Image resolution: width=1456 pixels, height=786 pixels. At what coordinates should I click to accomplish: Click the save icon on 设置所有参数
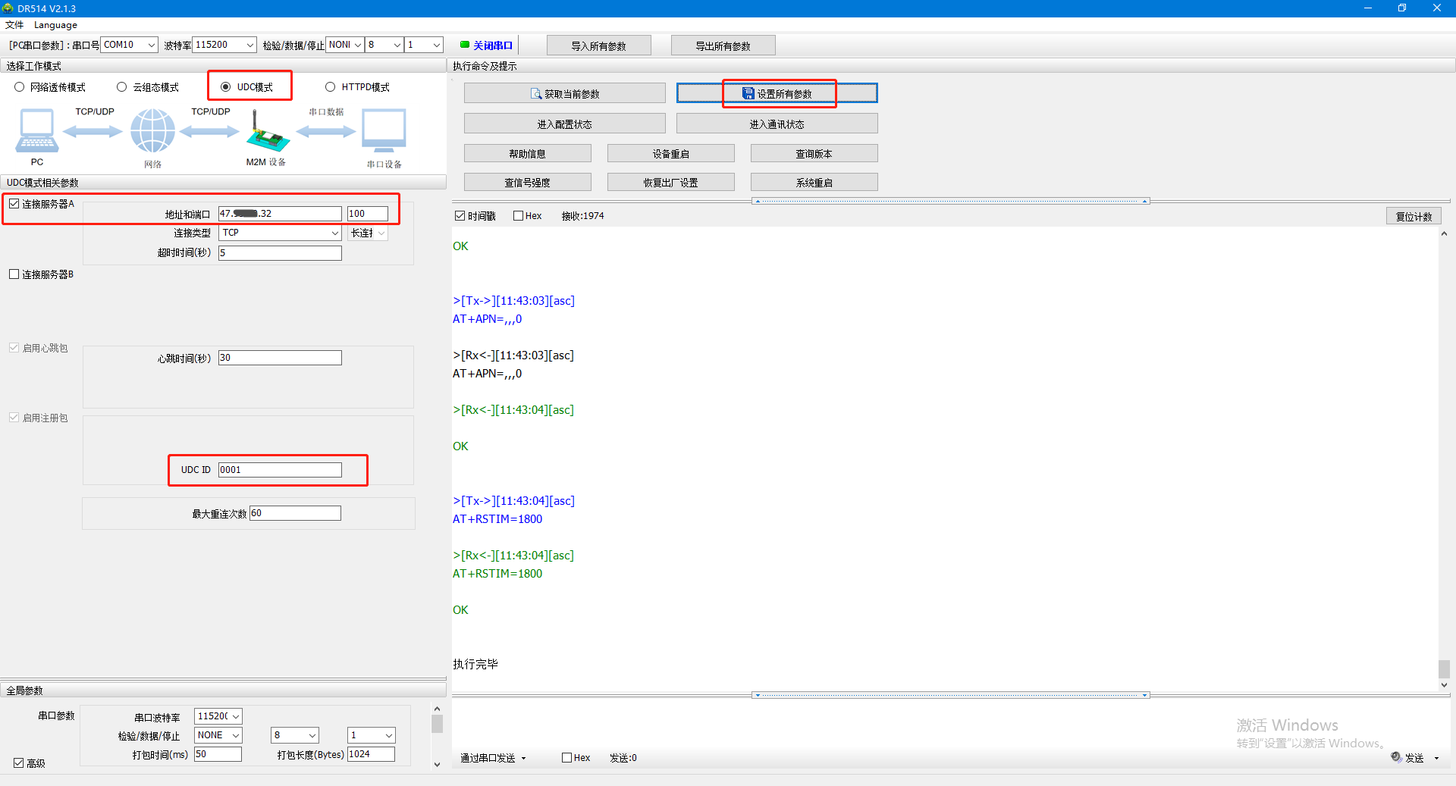point(748,94)
